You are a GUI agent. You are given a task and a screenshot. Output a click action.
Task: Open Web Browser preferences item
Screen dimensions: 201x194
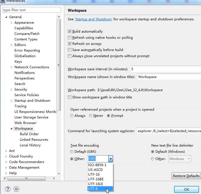[25, 123]
